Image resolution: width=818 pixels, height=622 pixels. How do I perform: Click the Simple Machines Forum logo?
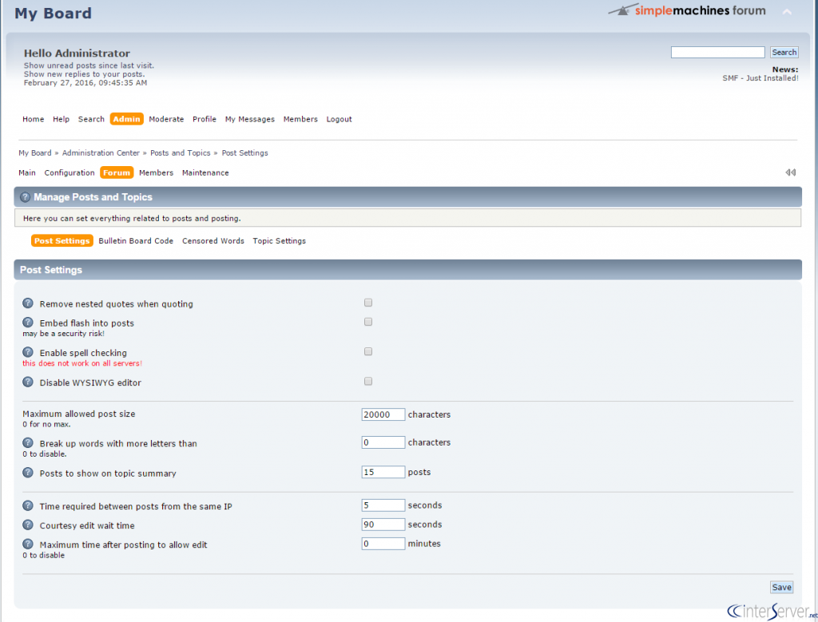[687, 10]
